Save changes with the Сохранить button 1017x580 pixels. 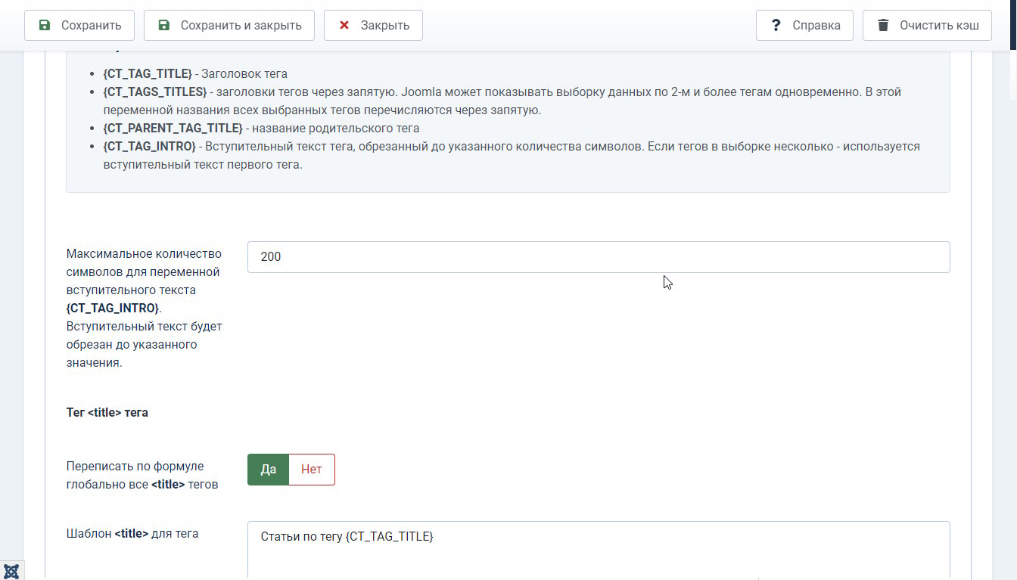(79, 25)
